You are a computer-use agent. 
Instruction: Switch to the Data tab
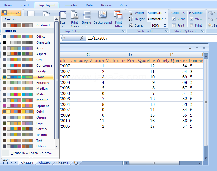89,5
